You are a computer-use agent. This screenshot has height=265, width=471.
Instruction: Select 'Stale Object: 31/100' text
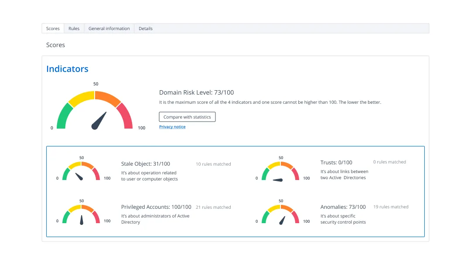click(145, 163)
